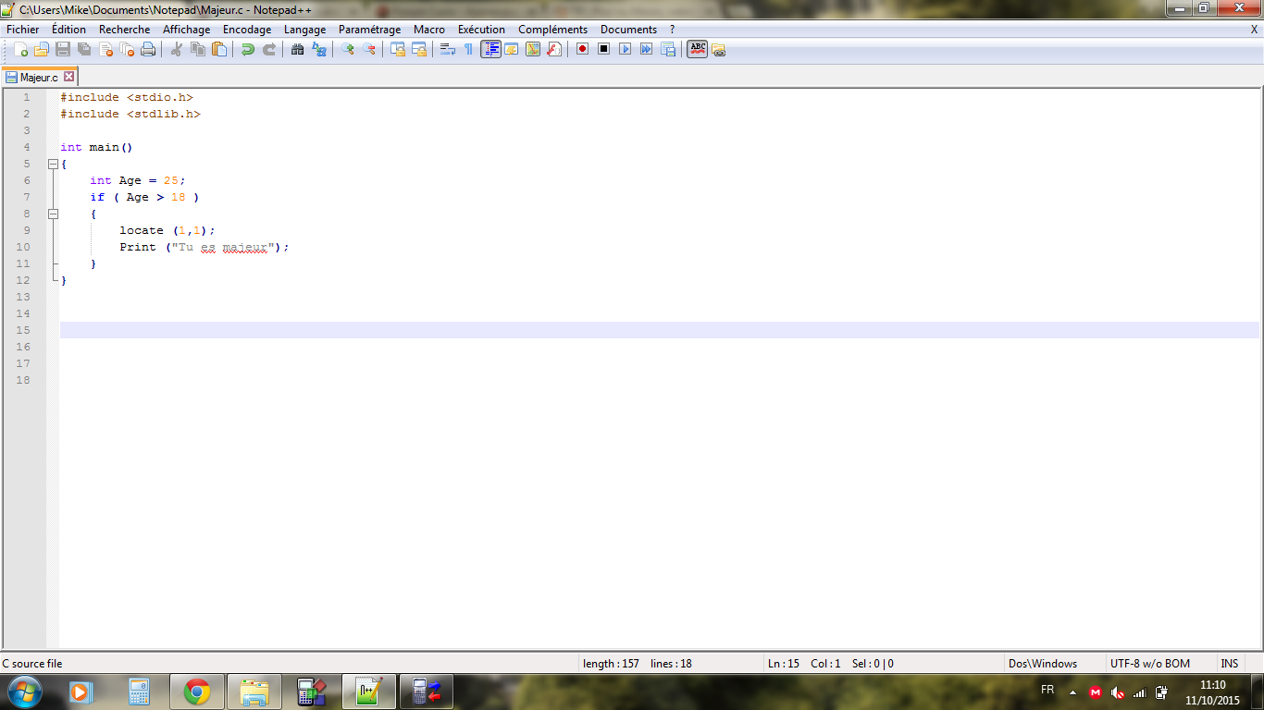Open the Macro menu
The image size is (1264, 710).
tap(429, 30)
